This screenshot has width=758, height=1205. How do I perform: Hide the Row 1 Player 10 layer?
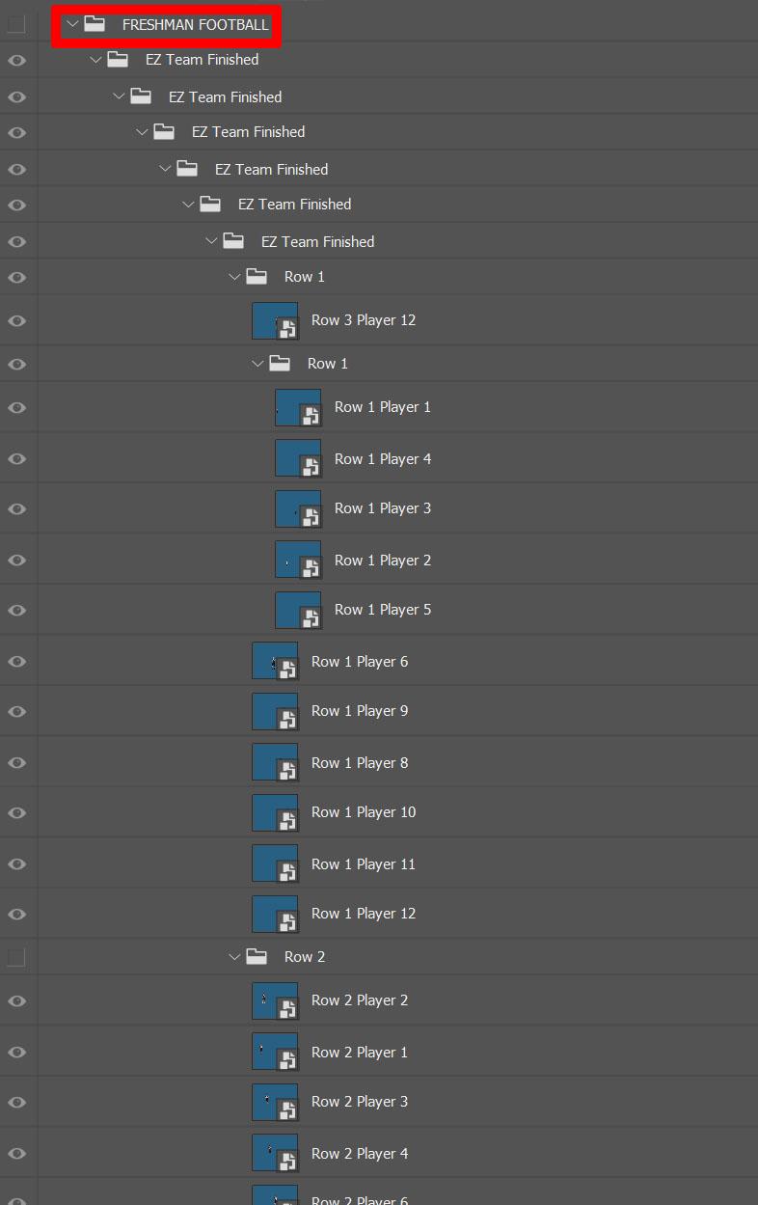[x=16, y=812]
